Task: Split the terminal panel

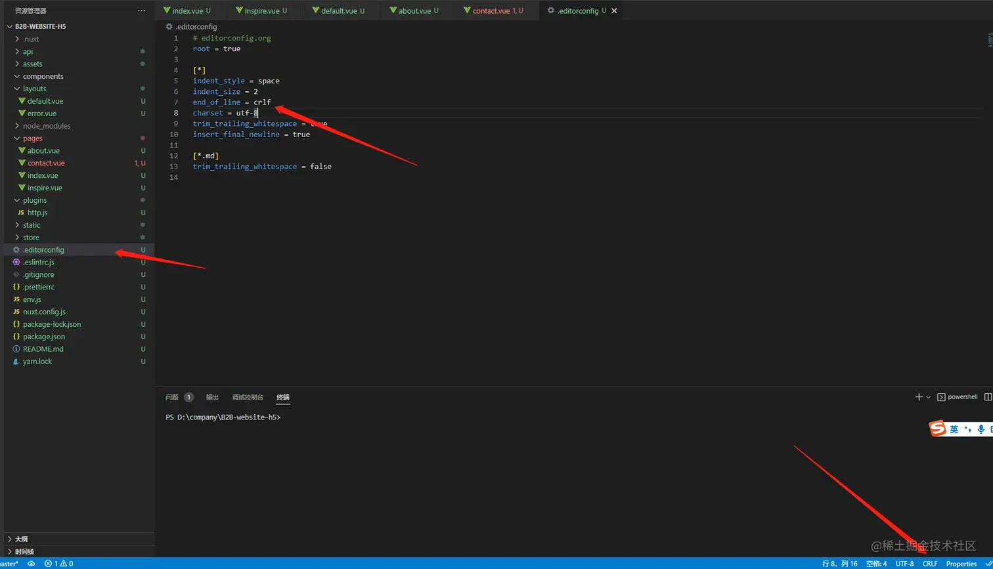Action: pos(988,397)
